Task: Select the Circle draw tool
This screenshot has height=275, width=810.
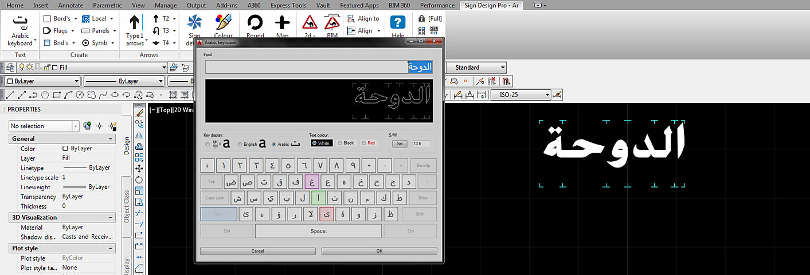Action: (x=80, y=95)
